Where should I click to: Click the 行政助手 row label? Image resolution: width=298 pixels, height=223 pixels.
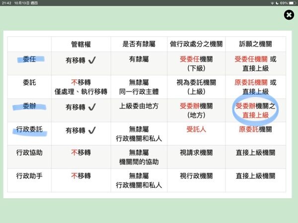coord(29,176)
